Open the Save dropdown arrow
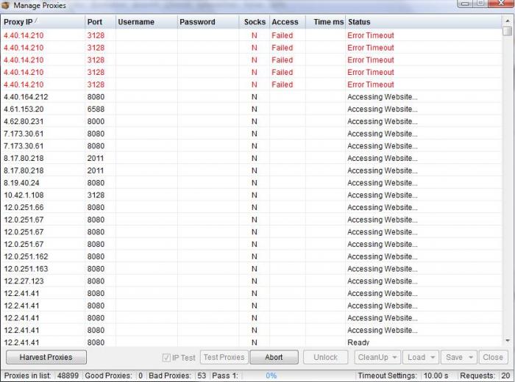The width and height of the screenshot is (515, 382). point(471,358)
